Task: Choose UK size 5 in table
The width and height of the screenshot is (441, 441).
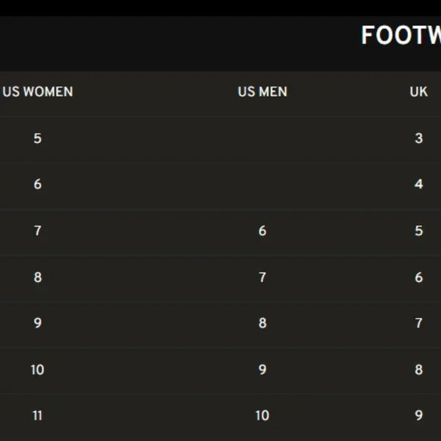Action: [419, 230]
